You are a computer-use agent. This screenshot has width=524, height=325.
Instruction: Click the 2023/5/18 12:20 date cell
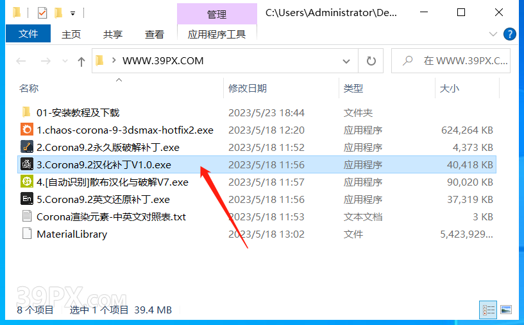pos(266,130)
